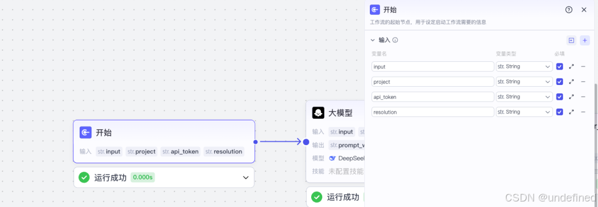Click success check icon under 大模型 node

[x=317, y=197]
